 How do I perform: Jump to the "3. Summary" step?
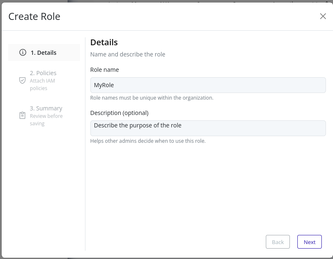point(46,108)
